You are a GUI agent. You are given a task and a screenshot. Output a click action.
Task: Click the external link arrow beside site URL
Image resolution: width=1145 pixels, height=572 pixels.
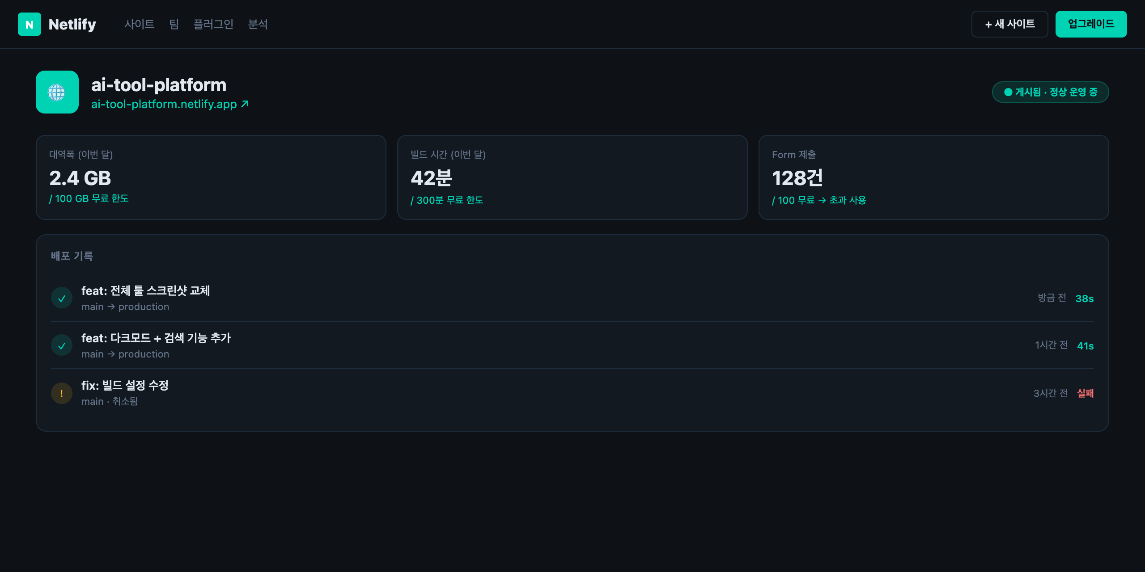pyautogui.click(x=245, y=104)
